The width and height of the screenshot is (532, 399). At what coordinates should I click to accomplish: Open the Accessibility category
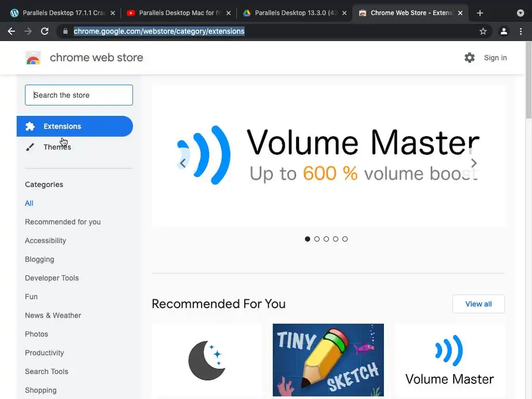46,241
